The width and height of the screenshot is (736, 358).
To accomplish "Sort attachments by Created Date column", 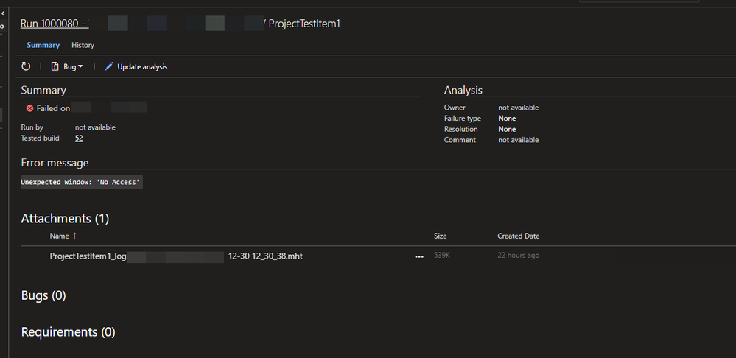I will [518, 236].
